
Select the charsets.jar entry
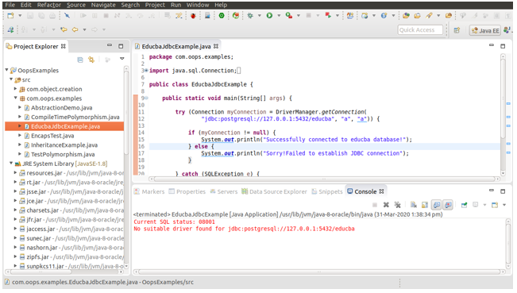43,210
